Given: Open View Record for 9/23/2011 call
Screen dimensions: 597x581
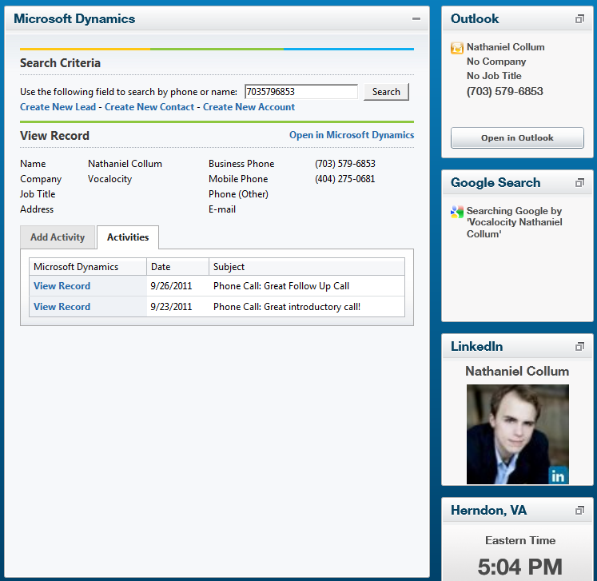Looking at the screenshot, I should (x=62, y=307).
